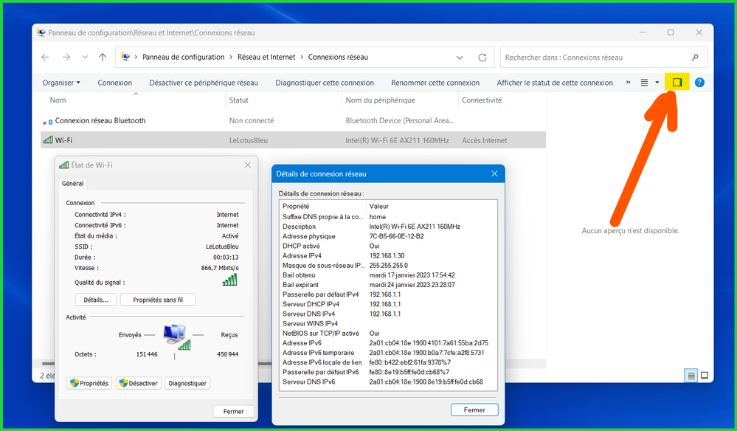The height and width of the screenshot is (431, 737).
Task: Click the change view layout icon in toolbar
Action: click(x=644, y=83)
